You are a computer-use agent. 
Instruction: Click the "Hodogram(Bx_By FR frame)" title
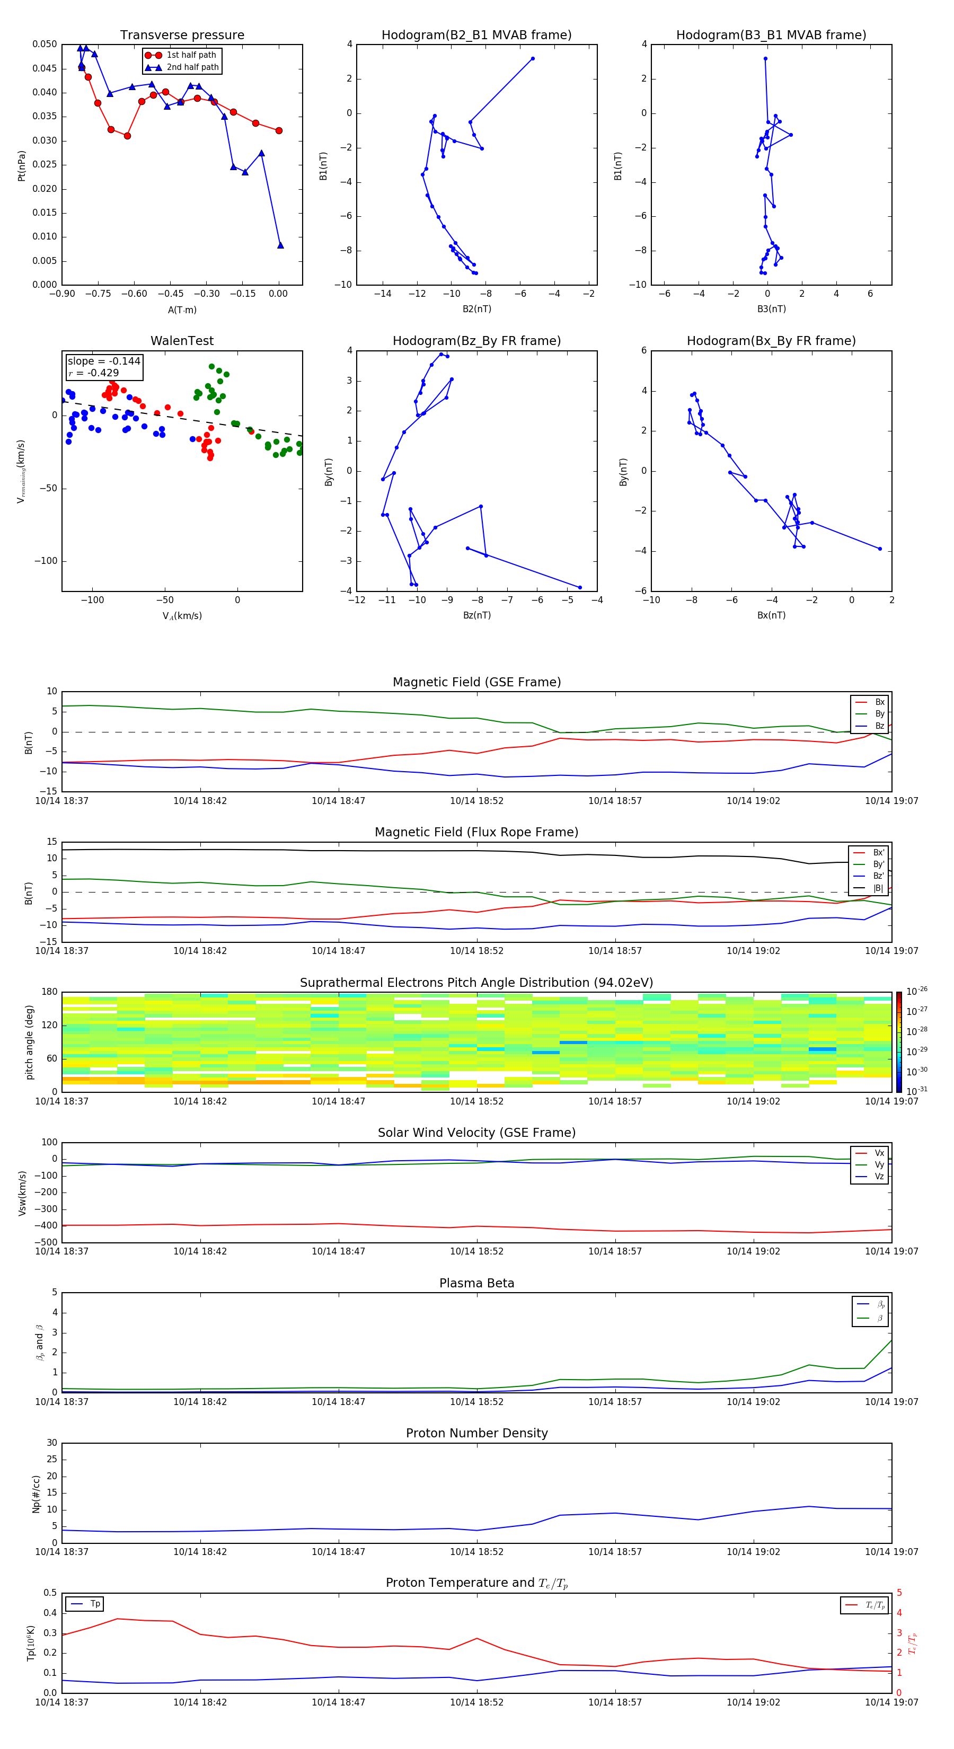coord(771,341)
